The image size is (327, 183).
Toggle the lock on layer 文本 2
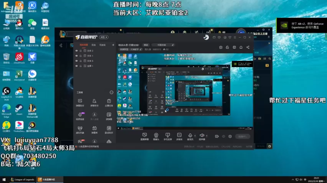(x=81, y=50)
